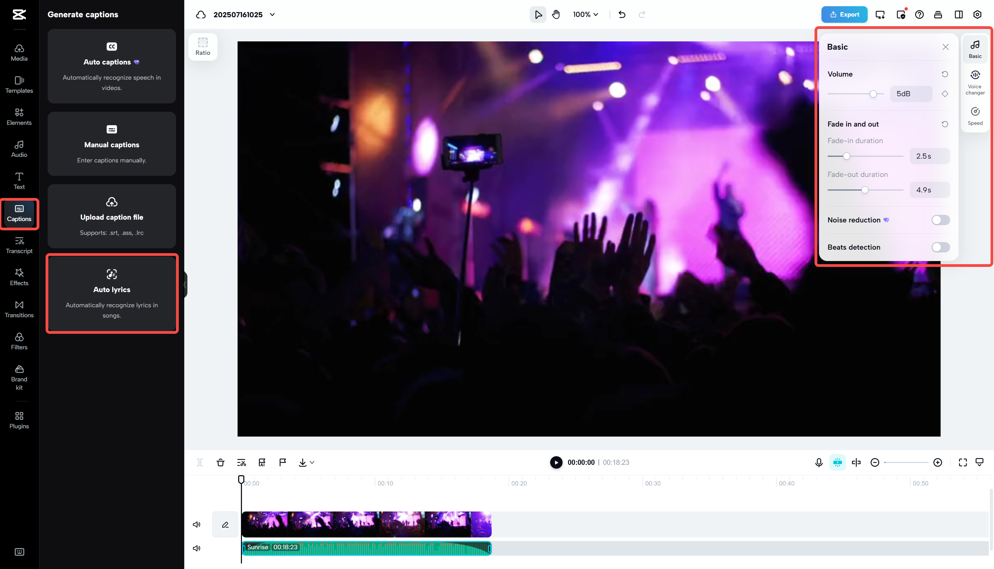This screenshot has height=569, width=994.
Task: Open the zoom percentage dropdown
Action: pos(585,14)
